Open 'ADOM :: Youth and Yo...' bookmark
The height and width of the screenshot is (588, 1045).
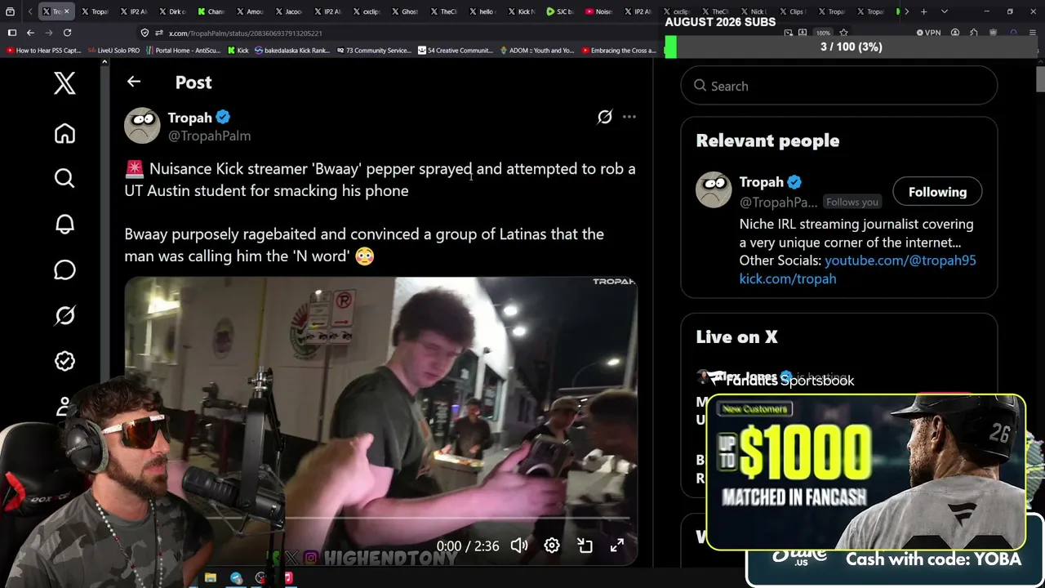[536, 51]
